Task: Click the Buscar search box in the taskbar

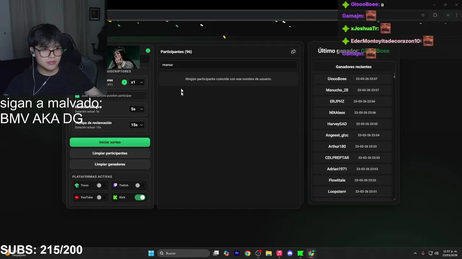Action: tap(183, 253)
